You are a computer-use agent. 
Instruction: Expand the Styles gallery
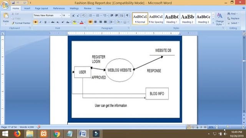tap(213, 23)
